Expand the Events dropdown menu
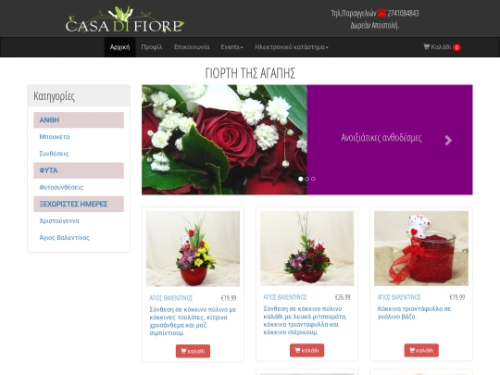This screenshot has width=500, height=375. pyautogui.click(x=231, y=47)
